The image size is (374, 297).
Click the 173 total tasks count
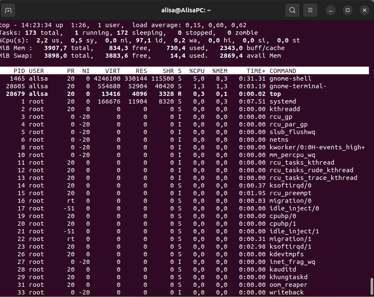pos(31,33)
